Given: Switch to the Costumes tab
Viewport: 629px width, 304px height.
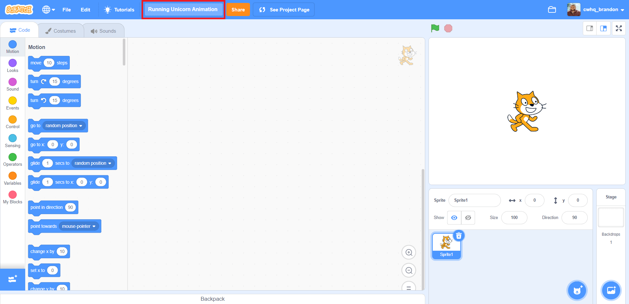Looking at the screenshot, I should [x=61, y=30].
